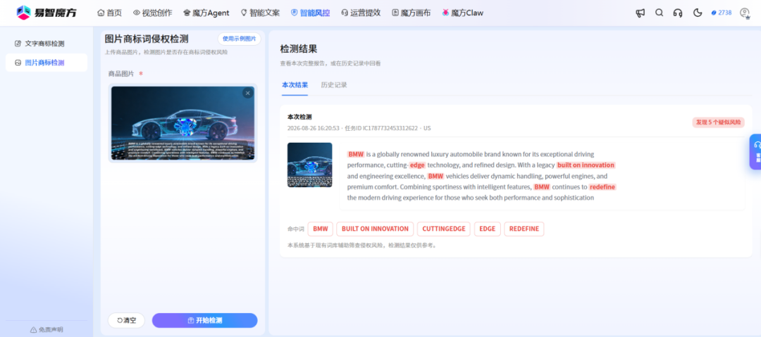This screenshot has width=761, height=337.
Task: Toggle dark mode with the moon icon
Action: (698, 13)
